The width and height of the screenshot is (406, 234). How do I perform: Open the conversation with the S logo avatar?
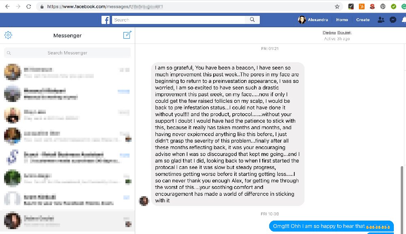(67, 157)
